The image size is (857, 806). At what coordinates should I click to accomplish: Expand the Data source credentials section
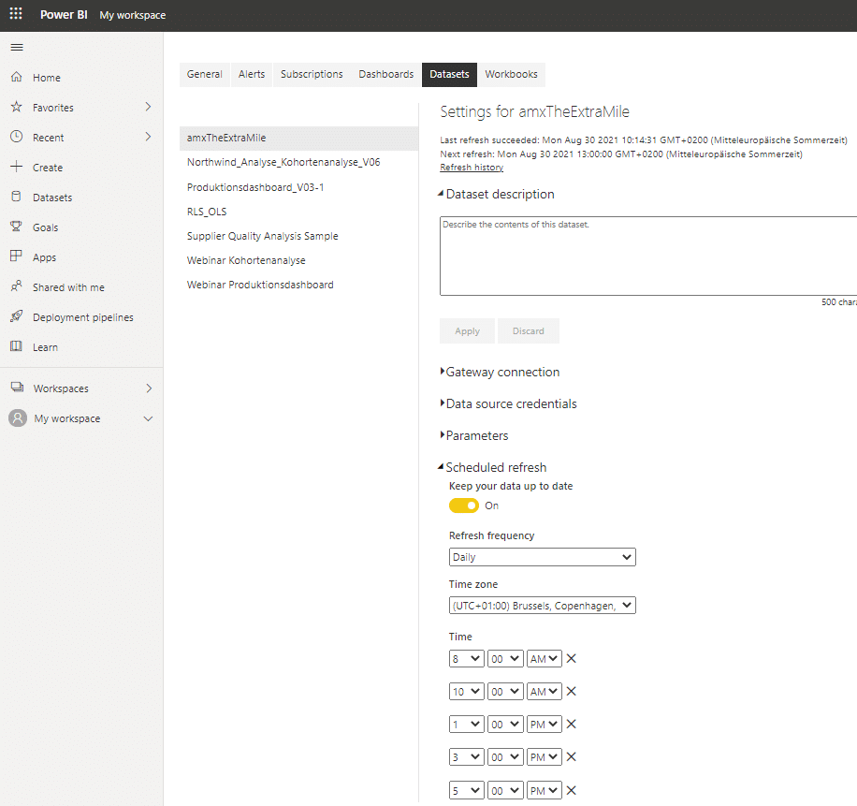508,404
